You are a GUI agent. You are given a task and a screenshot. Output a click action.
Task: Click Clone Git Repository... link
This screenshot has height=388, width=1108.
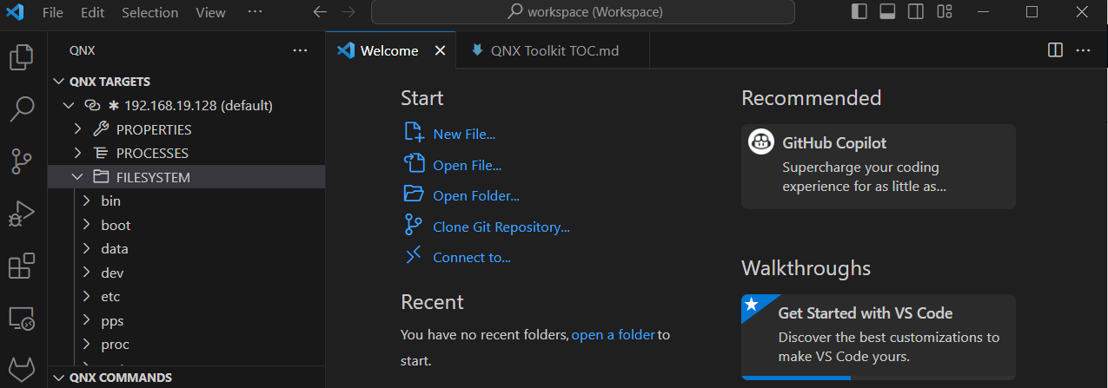[x=501, y=227]
